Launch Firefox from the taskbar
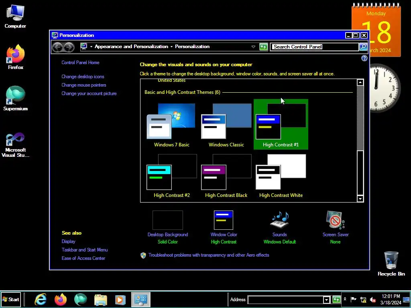 61,299
